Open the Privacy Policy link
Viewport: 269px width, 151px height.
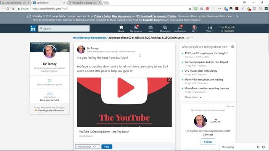tap(103, 16)
